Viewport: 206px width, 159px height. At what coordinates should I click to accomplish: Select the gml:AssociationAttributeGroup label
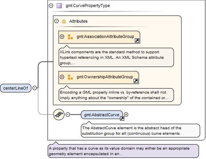pyautogui.click(x=106, y=36)
